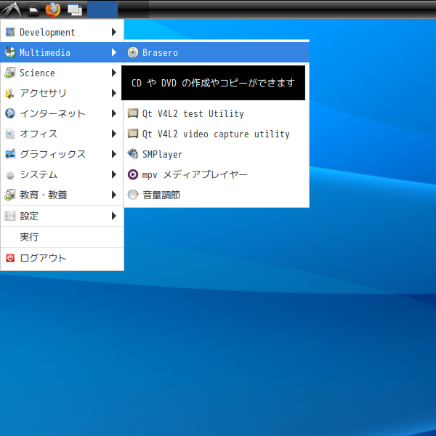Image resolution: width=436 pixels, height=436 pixels.
Task: Open the file manager icon in the panel
Action: 33,9
